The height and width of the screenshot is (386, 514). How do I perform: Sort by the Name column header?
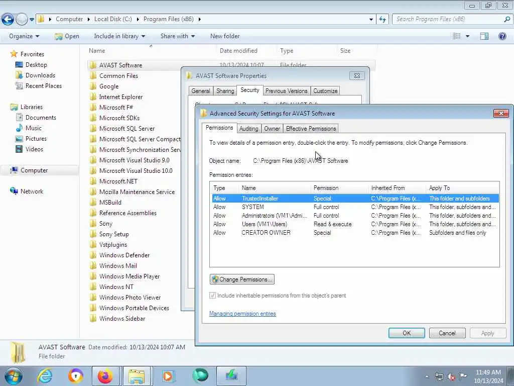[x=97, y=51]
